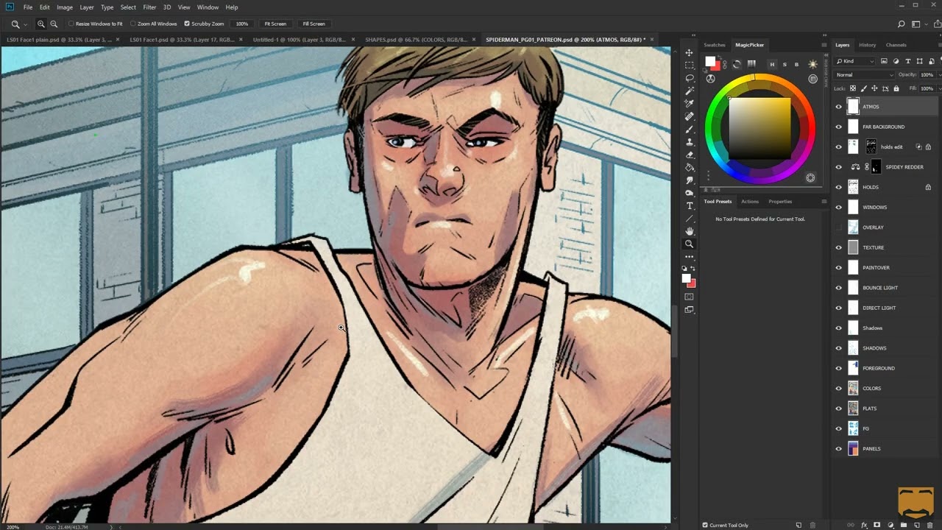The image size is (942, 530).
Task: Enable Zoom All Windows checkbox
Action: pyautogui.click(x=132, y=24)
